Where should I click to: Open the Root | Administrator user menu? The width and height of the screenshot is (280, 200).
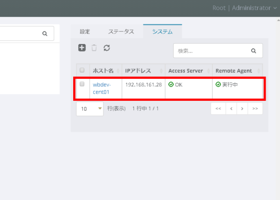pyautogui.click(x=244, y=8)
